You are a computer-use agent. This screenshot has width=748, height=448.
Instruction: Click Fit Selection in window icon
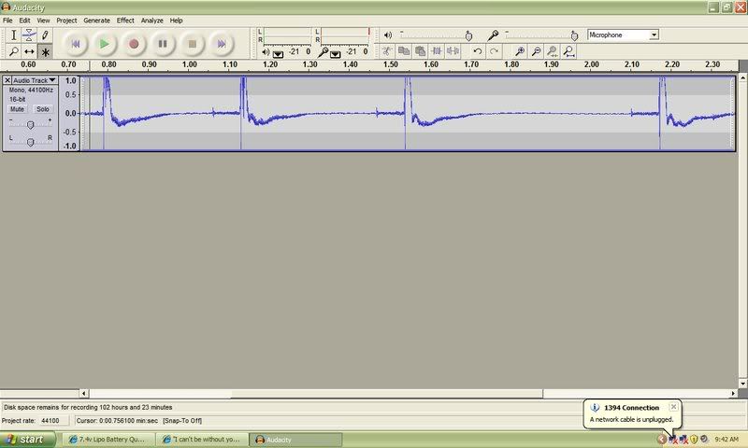pos(553,51)
